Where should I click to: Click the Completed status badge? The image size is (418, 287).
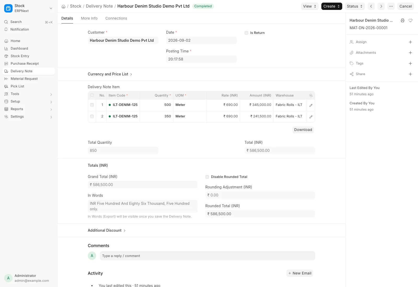(203, 6)
